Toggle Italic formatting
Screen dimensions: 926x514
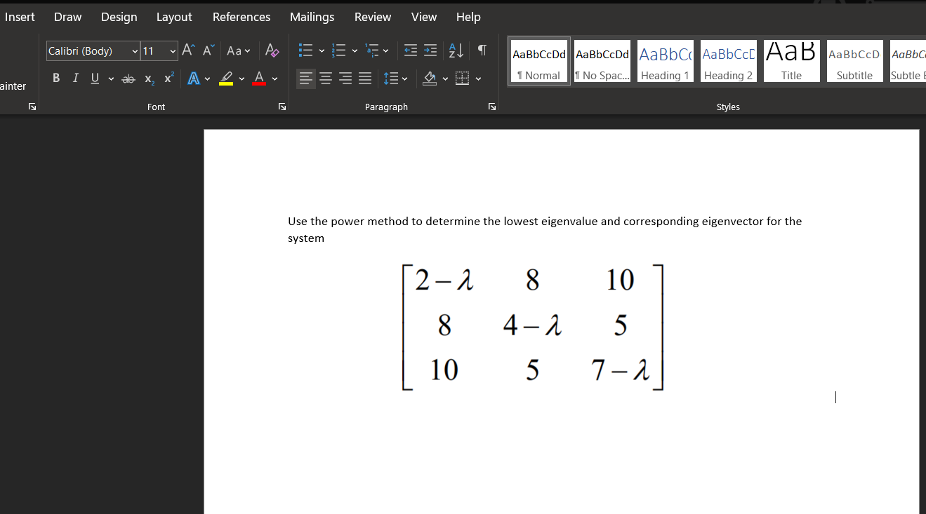(x=75, y=78)
